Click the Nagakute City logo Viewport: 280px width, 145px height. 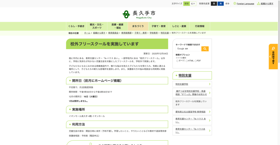(x=139, y=15)
